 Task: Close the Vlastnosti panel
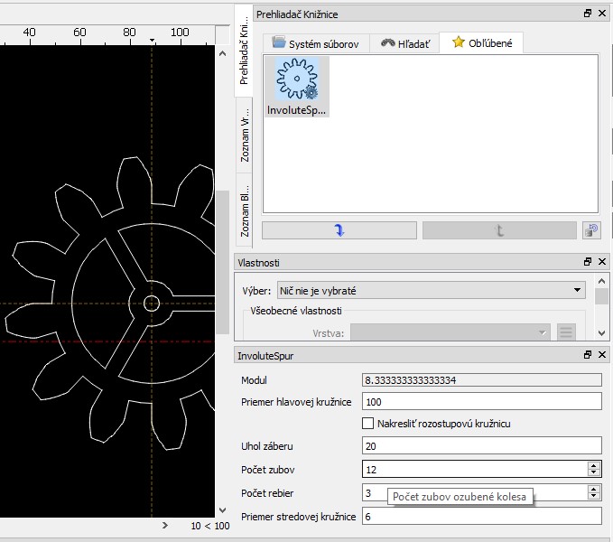[602, 262]
